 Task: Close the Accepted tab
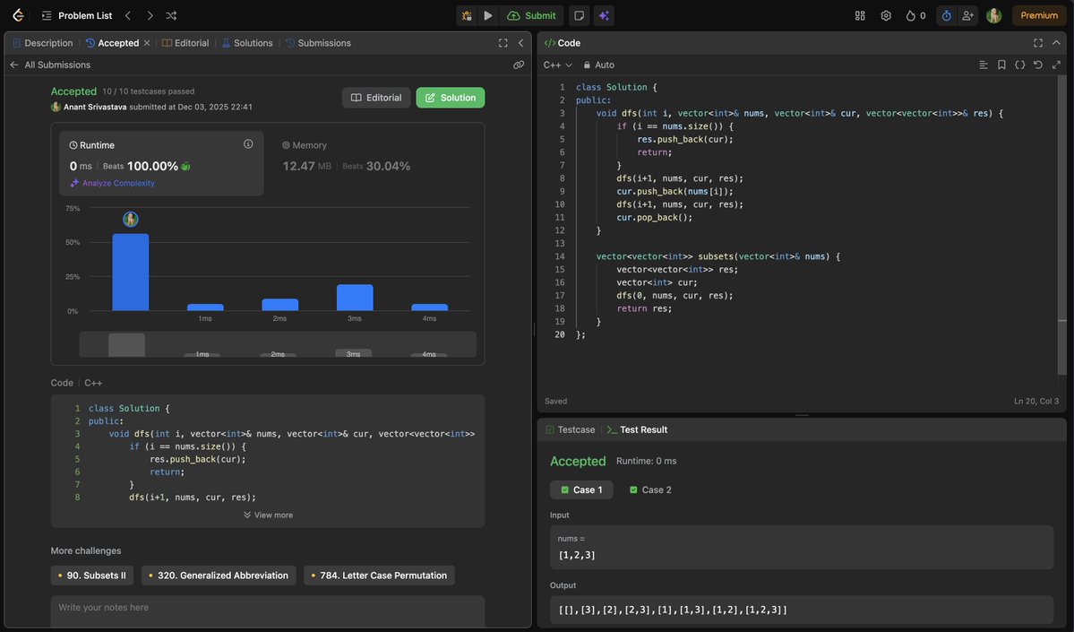click(147, 42)
